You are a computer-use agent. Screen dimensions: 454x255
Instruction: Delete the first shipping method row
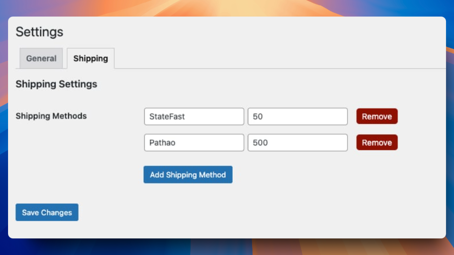tap(377, 117)
